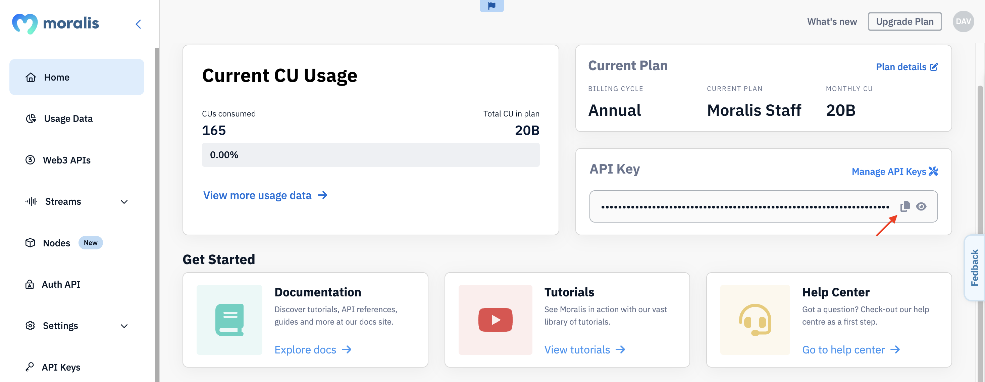Click the Help Center headset thumbnail
985x382 pixels.
755,320
